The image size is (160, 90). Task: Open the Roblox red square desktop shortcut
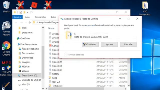point(34,5)
